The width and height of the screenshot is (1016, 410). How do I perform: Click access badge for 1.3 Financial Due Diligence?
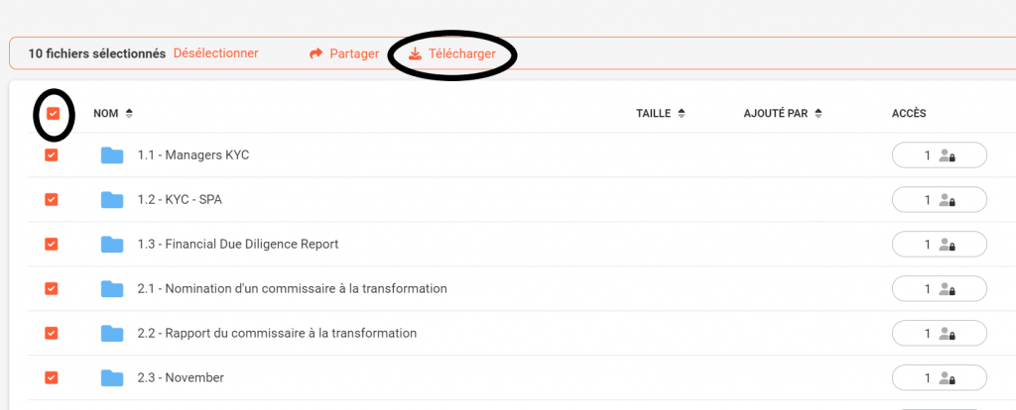939,245
